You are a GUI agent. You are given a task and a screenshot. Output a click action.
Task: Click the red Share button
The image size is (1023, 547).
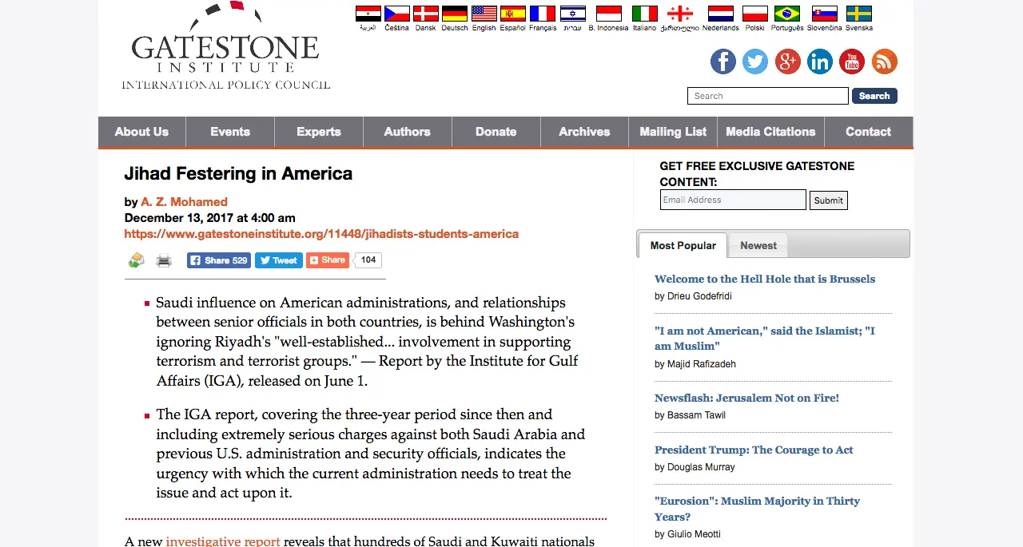point(328,260)
